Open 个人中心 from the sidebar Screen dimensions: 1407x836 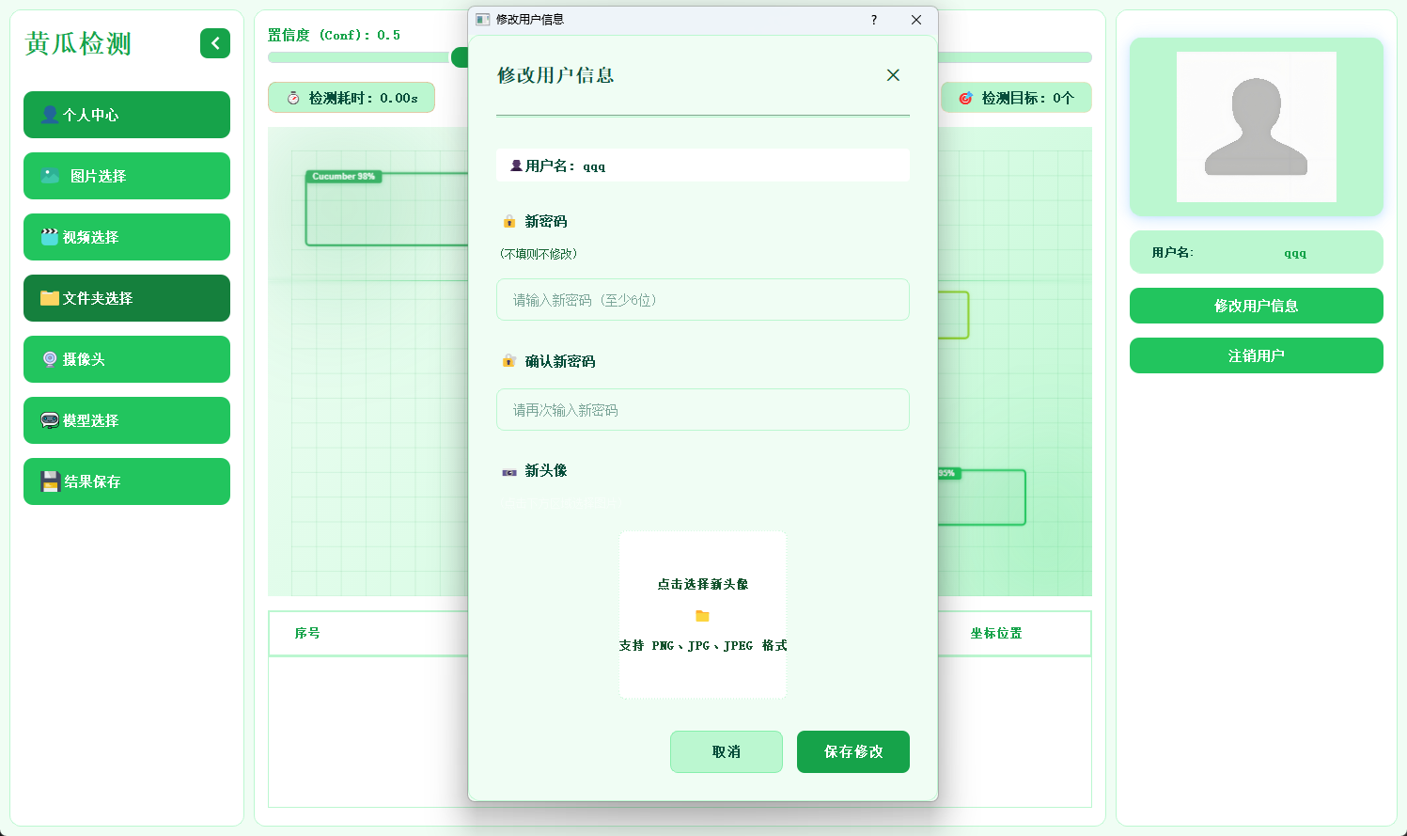pyautogui.click(x=127, y=115)
